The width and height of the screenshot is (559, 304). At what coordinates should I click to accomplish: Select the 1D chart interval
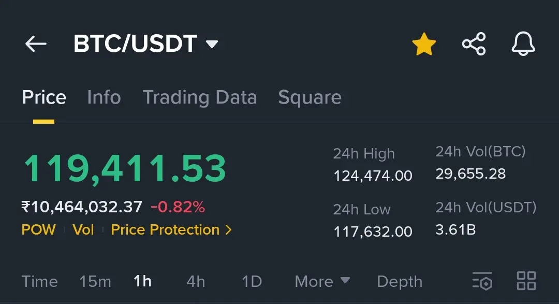tap(252, 282)
